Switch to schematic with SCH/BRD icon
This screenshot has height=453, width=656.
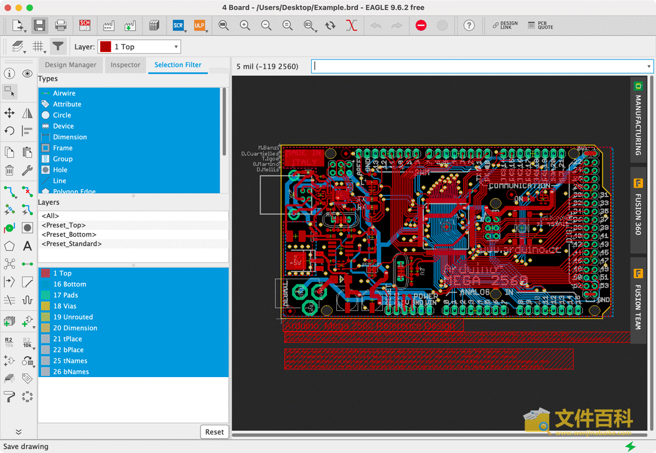(85, 25)
